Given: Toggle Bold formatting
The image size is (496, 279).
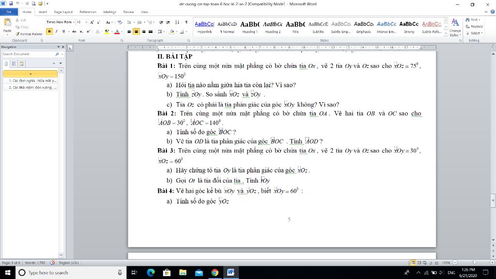Looking at the screenshot, I should pos(49,31).
